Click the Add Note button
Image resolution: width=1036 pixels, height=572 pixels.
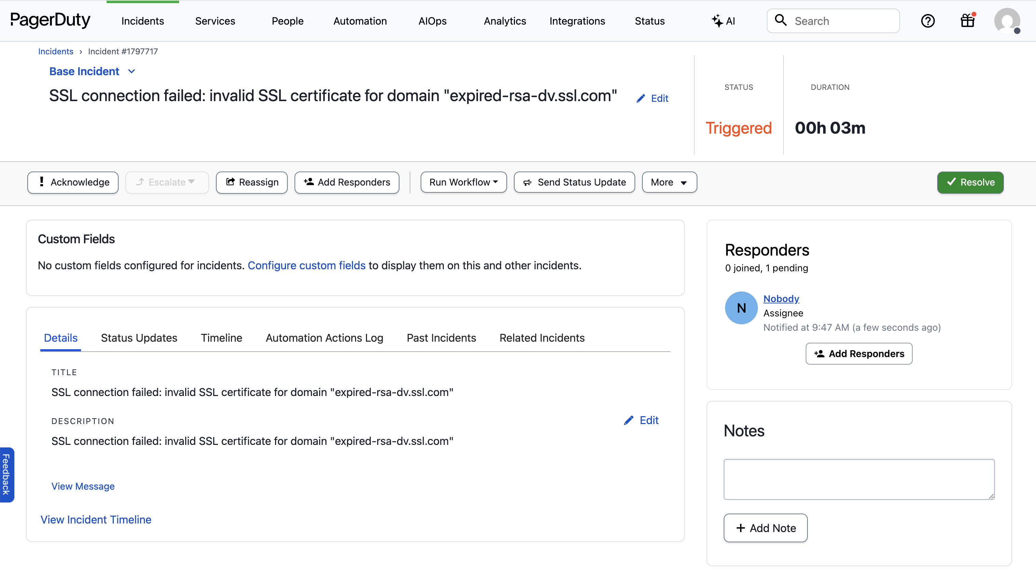pos(765,528)
